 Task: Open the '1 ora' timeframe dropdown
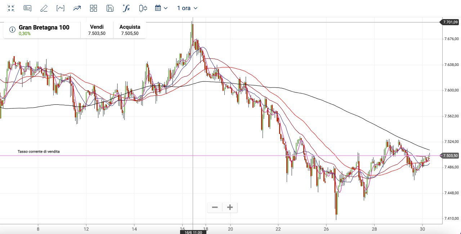187,8
